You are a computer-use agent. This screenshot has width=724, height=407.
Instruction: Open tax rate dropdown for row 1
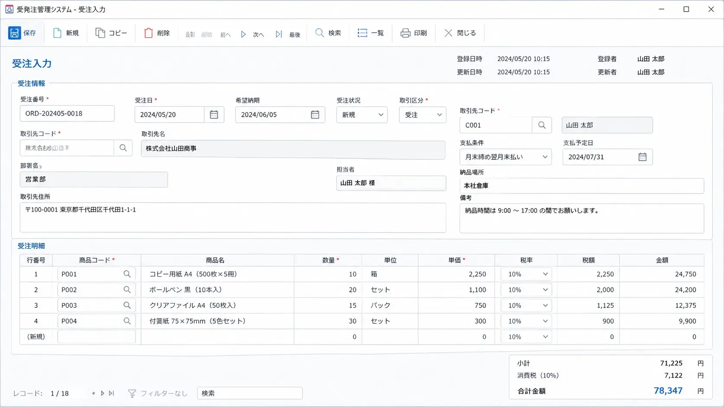[526, 274]
